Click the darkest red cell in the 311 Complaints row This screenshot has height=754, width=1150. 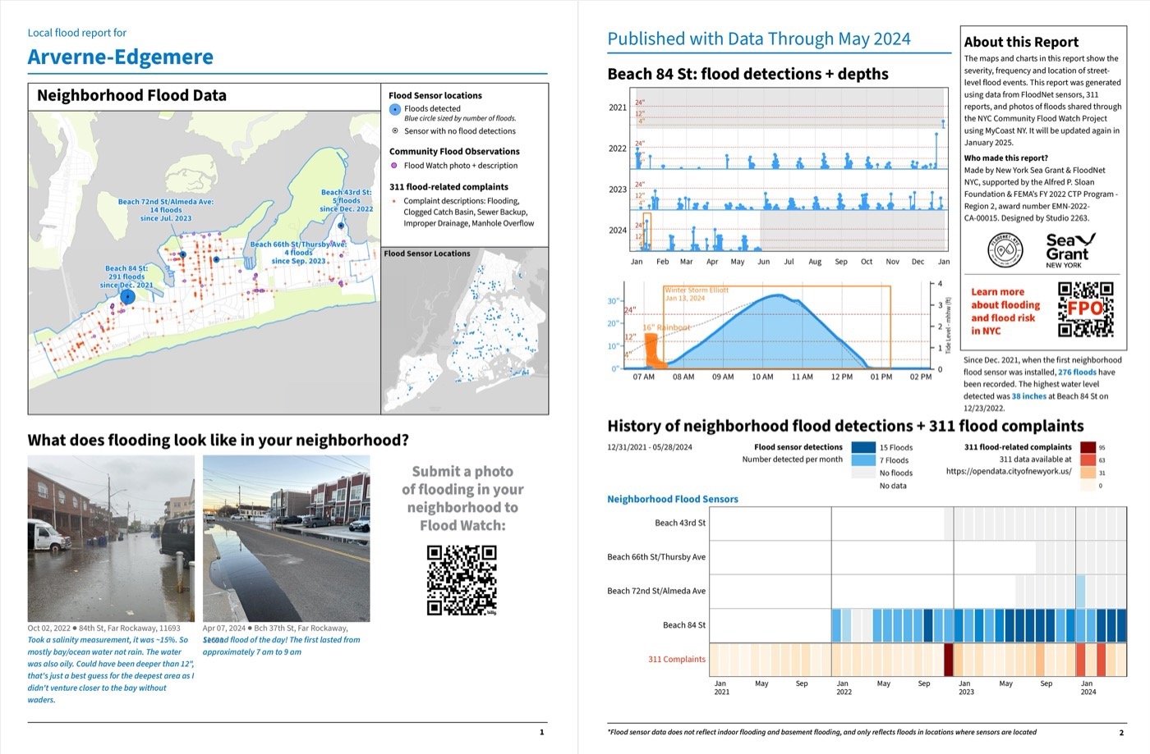948,660
